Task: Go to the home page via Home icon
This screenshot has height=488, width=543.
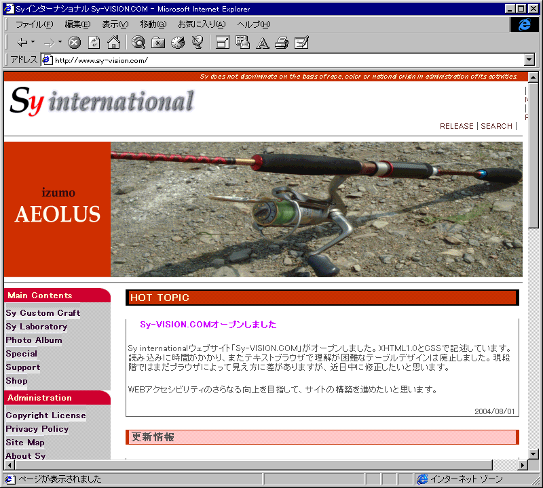Action: tap(113, 43)
